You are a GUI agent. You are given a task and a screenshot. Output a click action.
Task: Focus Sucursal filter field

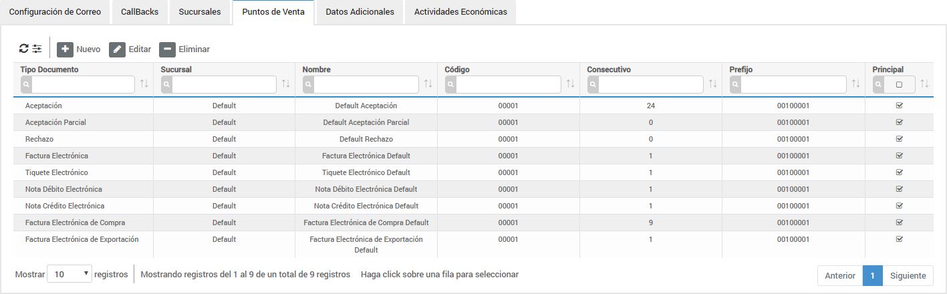(225, 84)
